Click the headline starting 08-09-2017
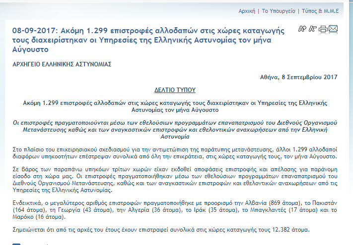Viewport: 353px width, 245px height. (148, 40)
